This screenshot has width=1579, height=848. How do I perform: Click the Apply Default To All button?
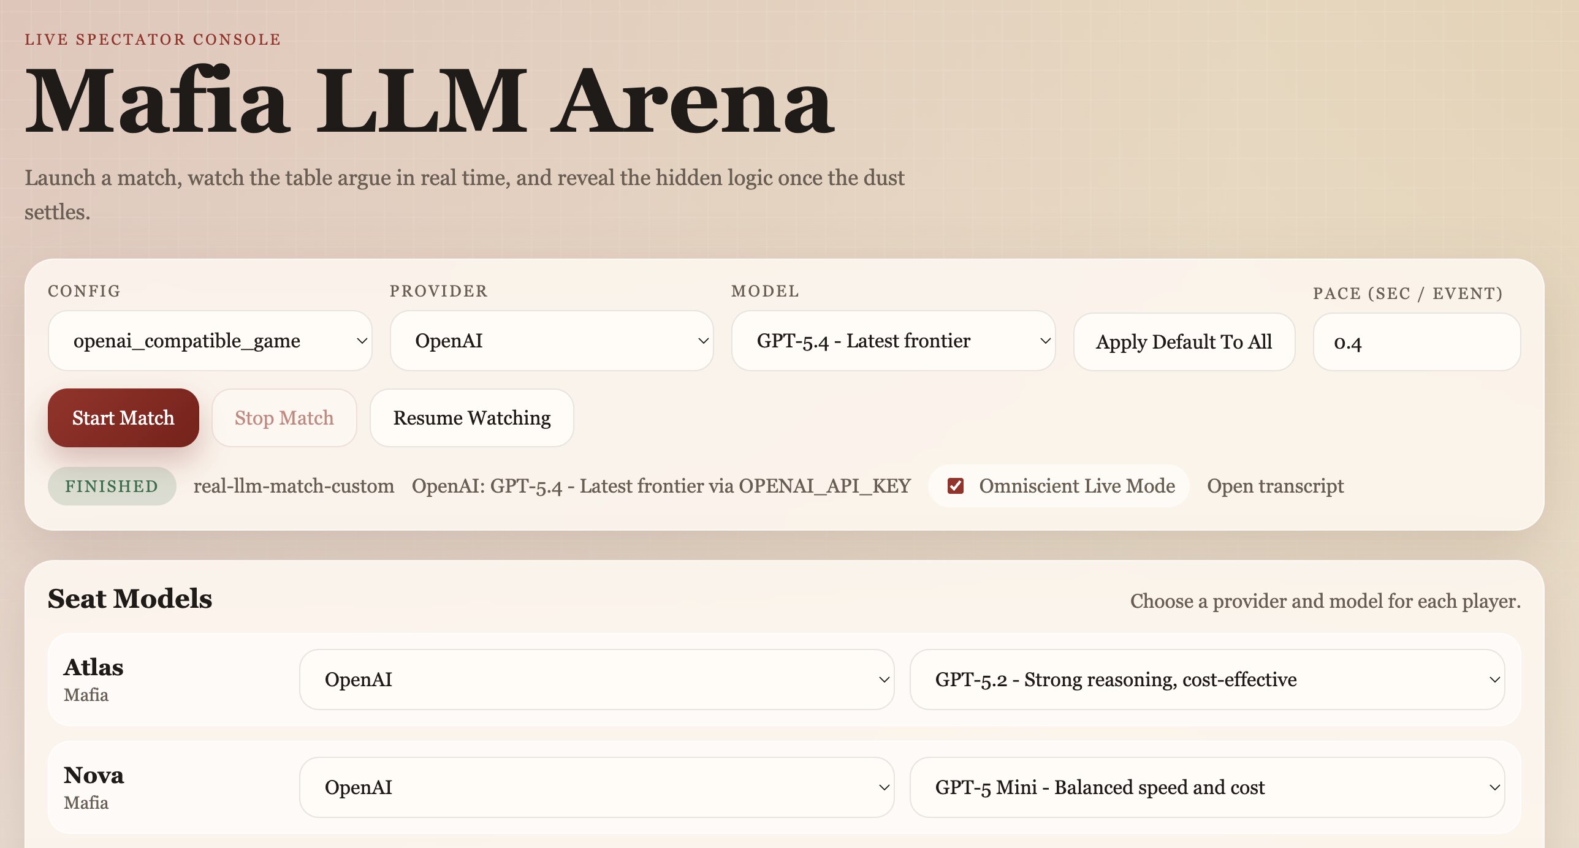[x=1184, y=341]
